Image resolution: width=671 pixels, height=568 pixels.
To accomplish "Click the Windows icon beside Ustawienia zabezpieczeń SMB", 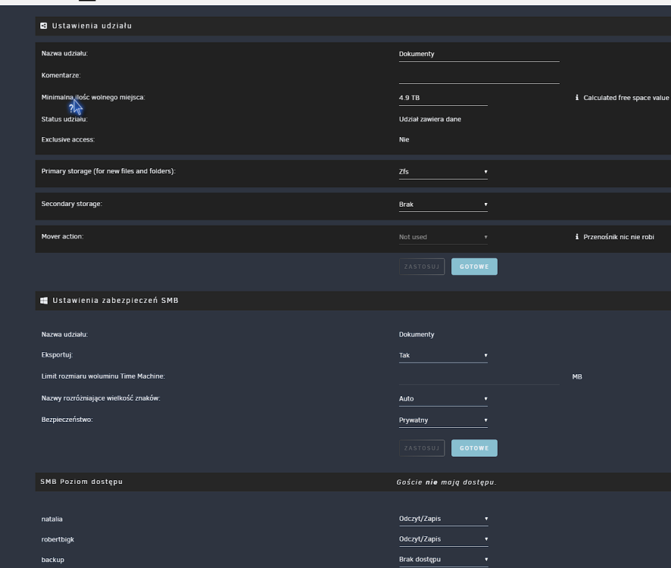I will (44, 301).
